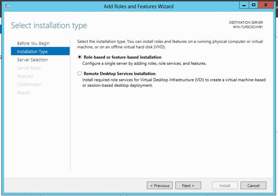Click Next to continue the wizard
Image resolution: width=278 pixels, height=196 pixels.
(x=188, y=186)
